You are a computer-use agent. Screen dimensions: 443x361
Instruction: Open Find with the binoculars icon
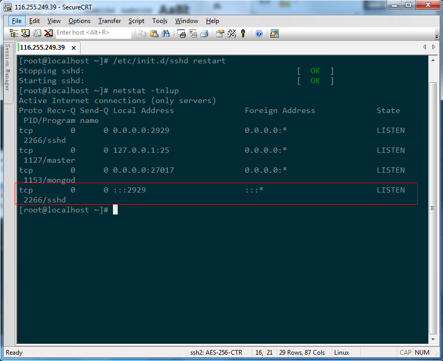tap(165, 33)
